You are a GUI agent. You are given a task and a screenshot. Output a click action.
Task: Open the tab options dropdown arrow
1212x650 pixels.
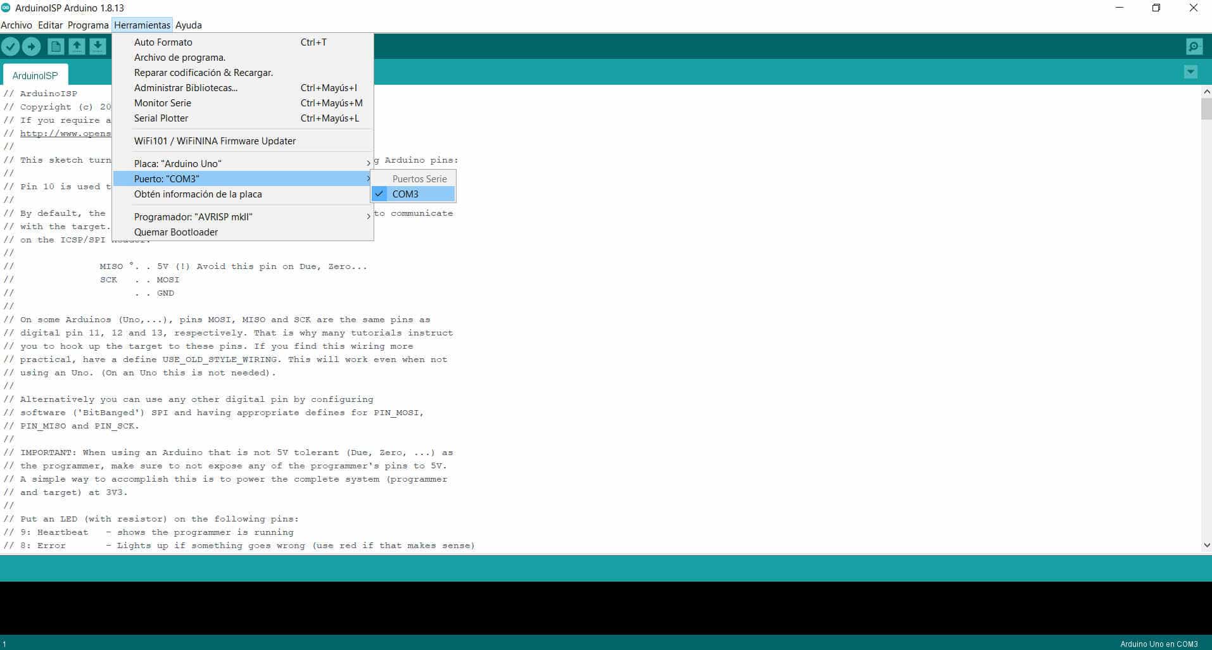(1190, 72)
